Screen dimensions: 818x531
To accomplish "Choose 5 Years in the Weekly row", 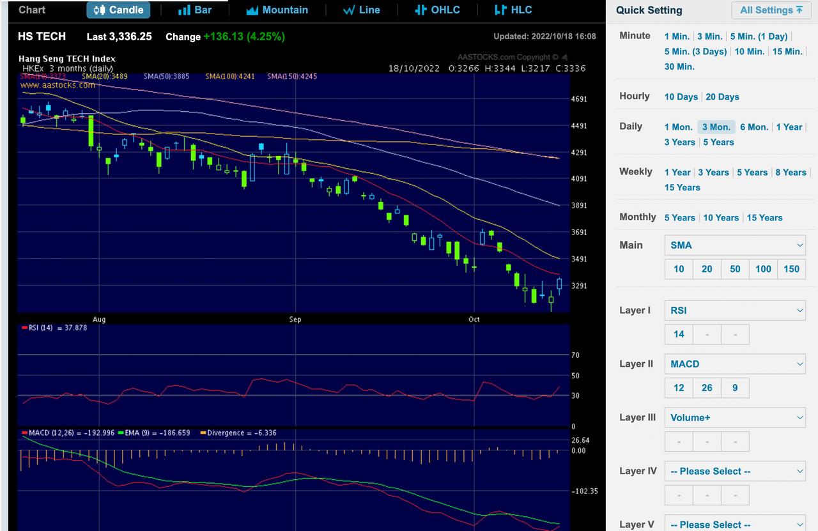I will click(x=752, y=172).
